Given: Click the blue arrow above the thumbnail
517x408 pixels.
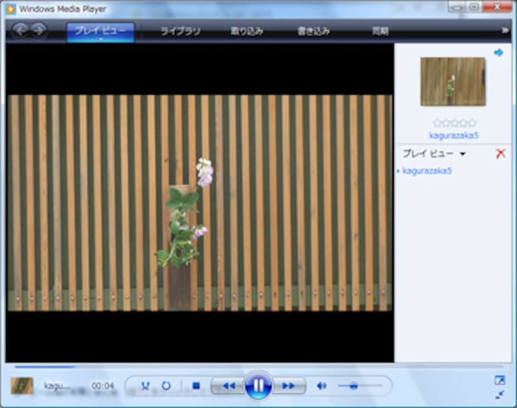Looking at the screenshot, I should pyautogui.click(x=498, y=53).
